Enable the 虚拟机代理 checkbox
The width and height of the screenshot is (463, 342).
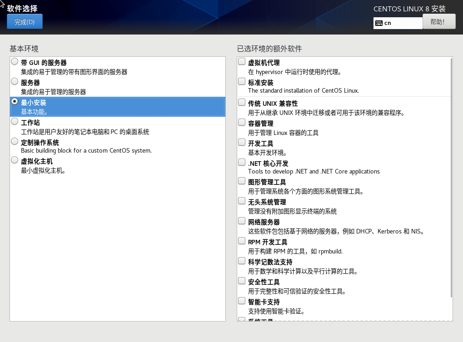pyautogui.click(x=242, y=61)
